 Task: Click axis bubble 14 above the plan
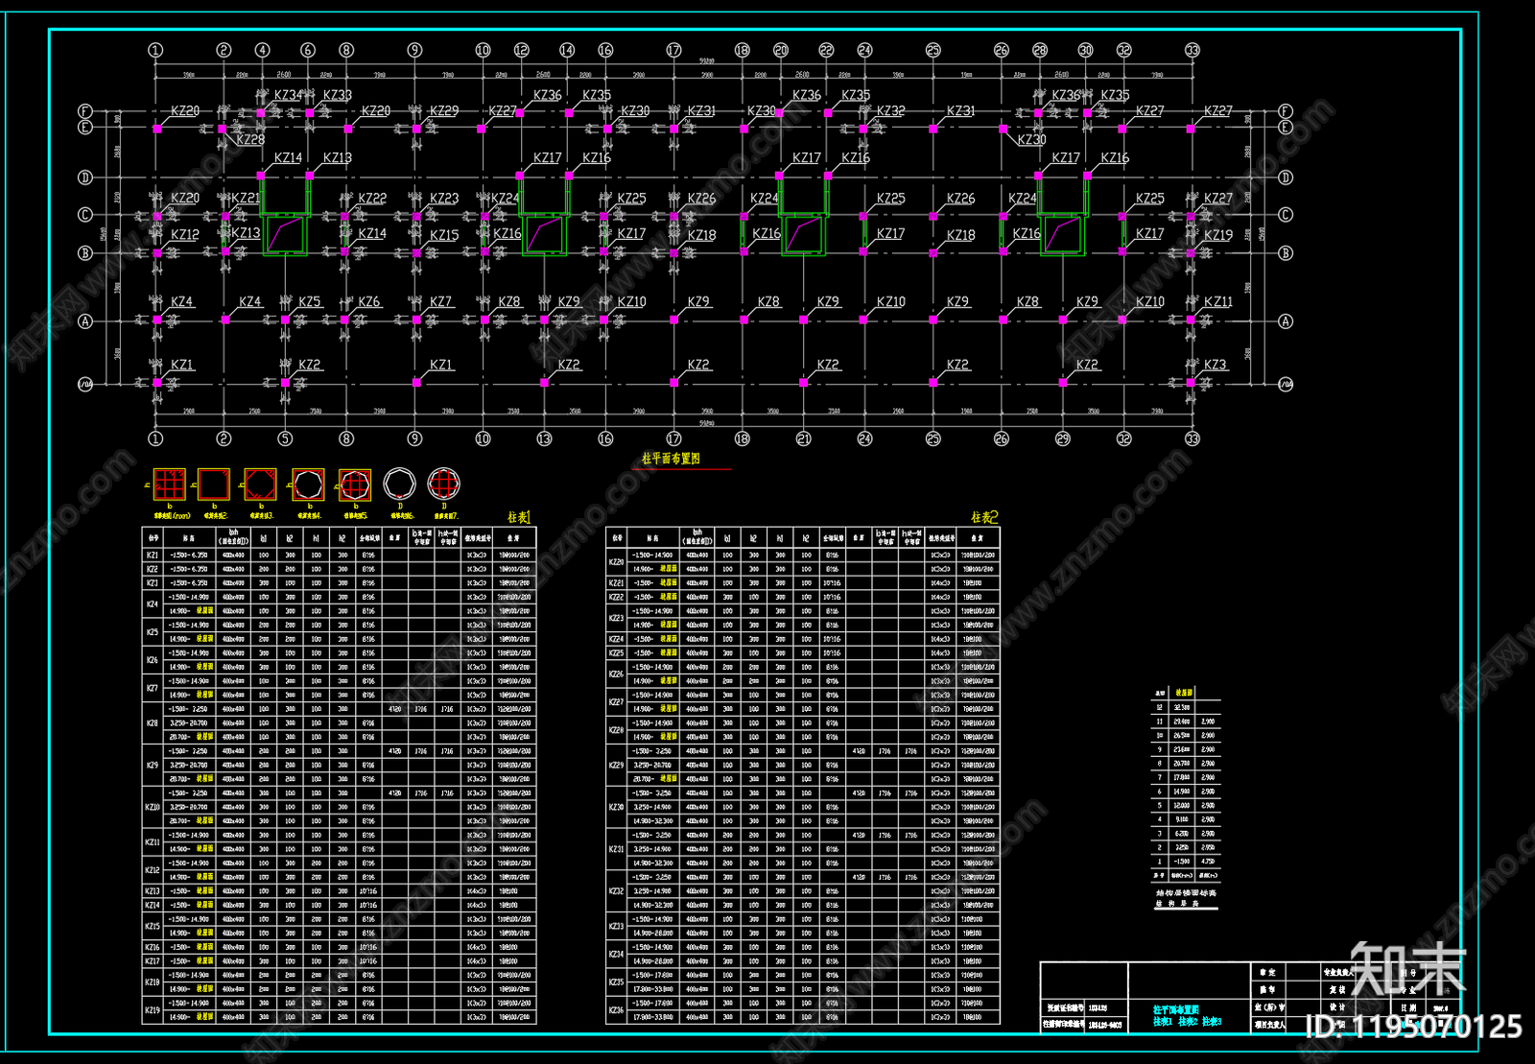pos(567,50)
